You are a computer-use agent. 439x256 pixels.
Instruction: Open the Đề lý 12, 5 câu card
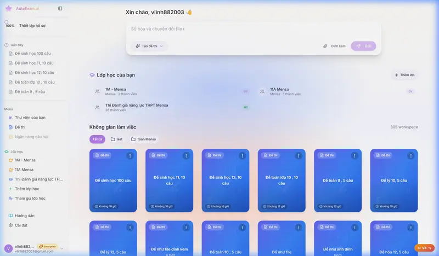coord(113,238)
